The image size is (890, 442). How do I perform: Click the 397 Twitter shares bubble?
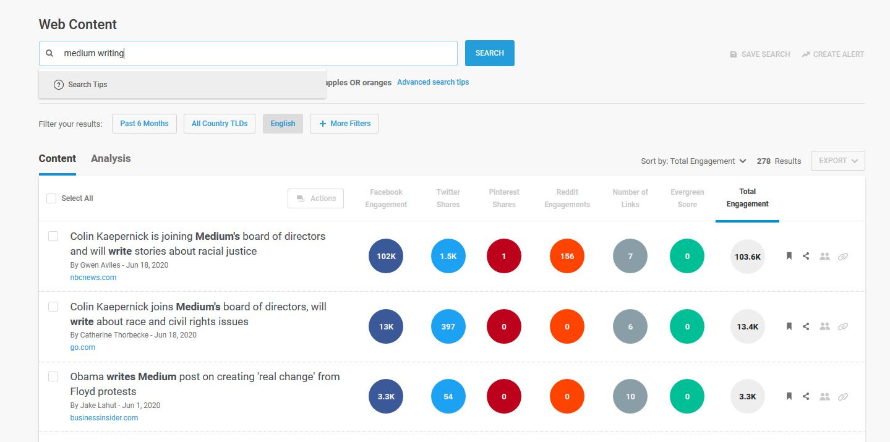click(448, 326)
